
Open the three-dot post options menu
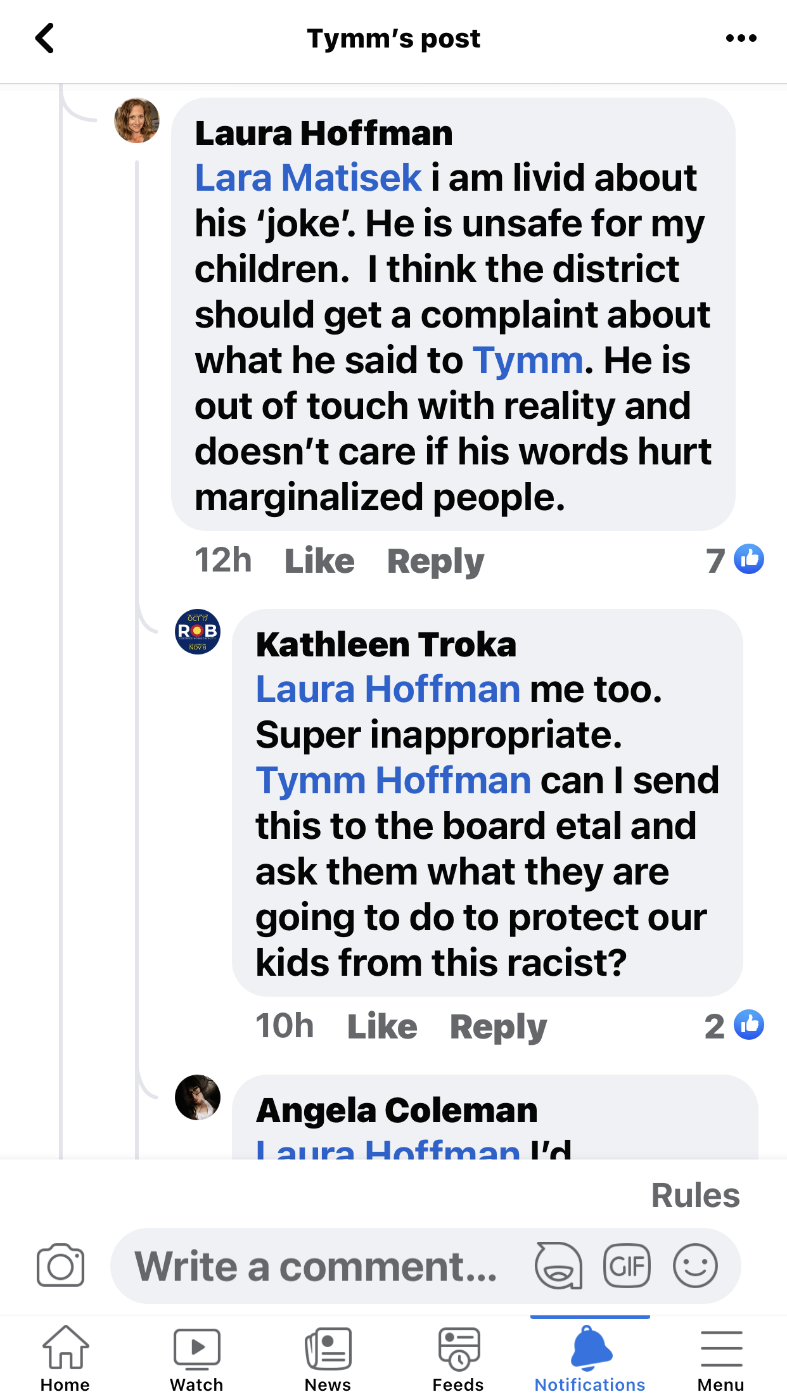click(741, 39)
